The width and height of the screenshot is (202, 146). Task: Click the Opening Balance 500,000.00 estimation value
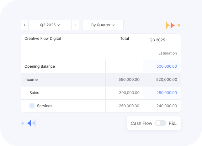pyautogui.click(x=167, y=66)
